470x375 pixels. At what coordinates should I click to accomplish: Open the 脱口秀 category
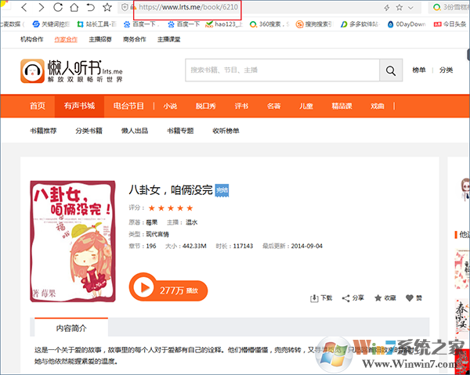click(206, 106)
